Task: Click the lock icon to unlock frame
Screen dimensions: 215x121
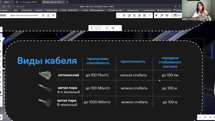Action: [x=91, y=28]
